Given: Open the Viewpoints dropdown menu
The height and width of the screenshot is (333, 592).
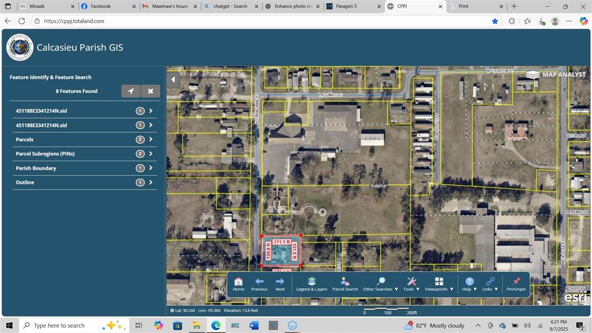Looking at the screenshot, I should [x=439, y=284].
